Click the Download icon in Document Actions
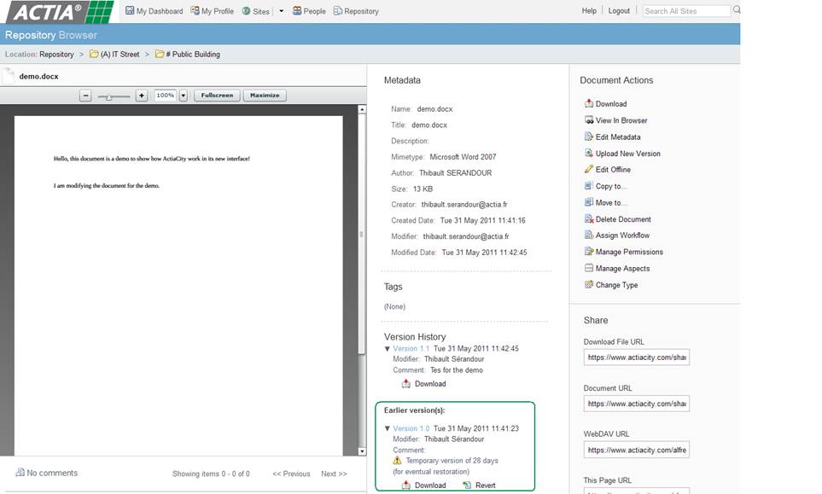822x494 pixels. (x=588, y=104)
